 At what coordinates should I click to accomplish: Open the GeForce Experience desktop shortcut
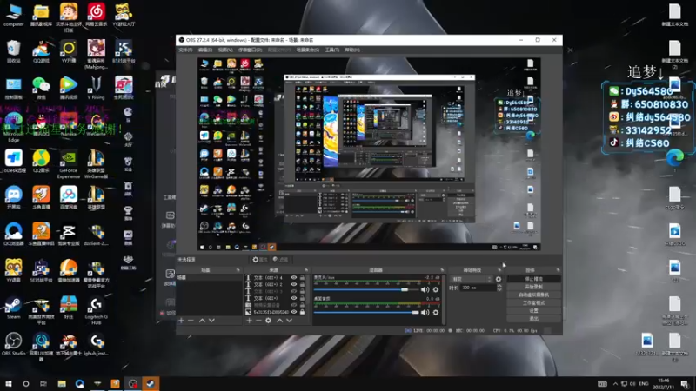[69, 164]
